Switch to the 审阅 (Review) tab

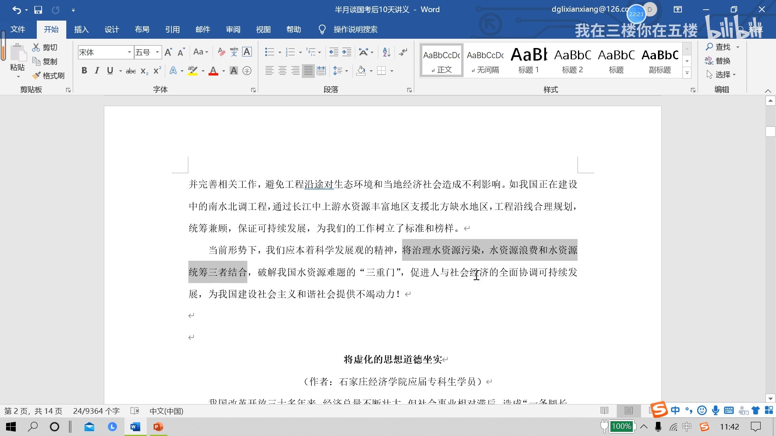click(x=233, y=29)
